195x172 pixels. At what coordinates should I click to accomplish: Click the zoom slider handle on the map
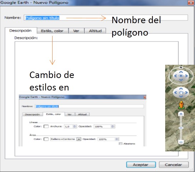point(181,128)
